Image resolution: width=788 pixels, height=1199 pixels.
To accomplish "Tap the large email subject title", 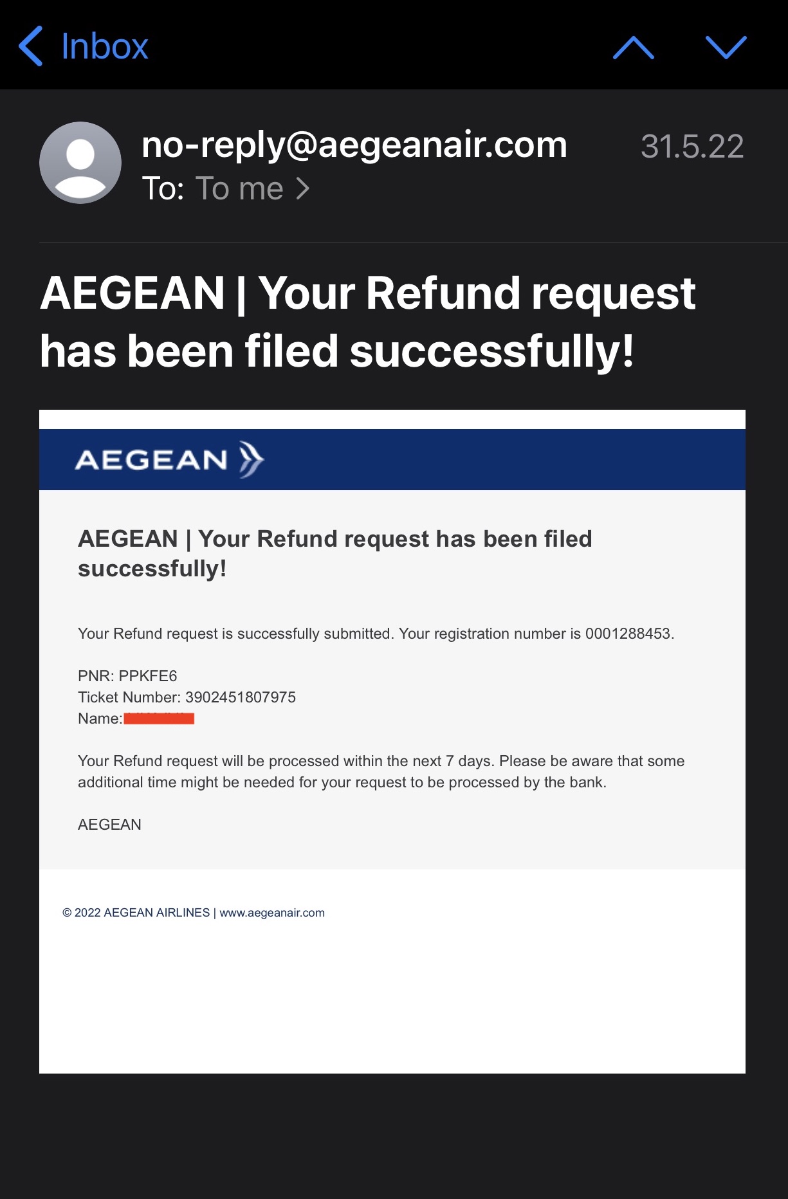I will 367,322.
